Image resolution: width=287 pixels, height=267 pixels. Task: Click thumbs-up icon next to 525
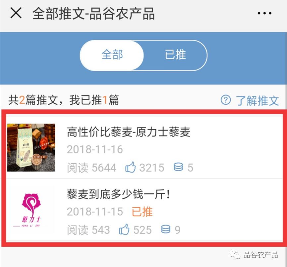(124, 229)
